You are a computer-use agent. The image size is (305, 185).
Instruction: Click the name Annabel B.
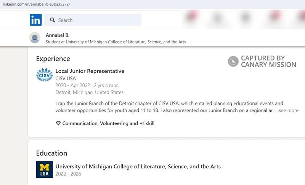58,35
